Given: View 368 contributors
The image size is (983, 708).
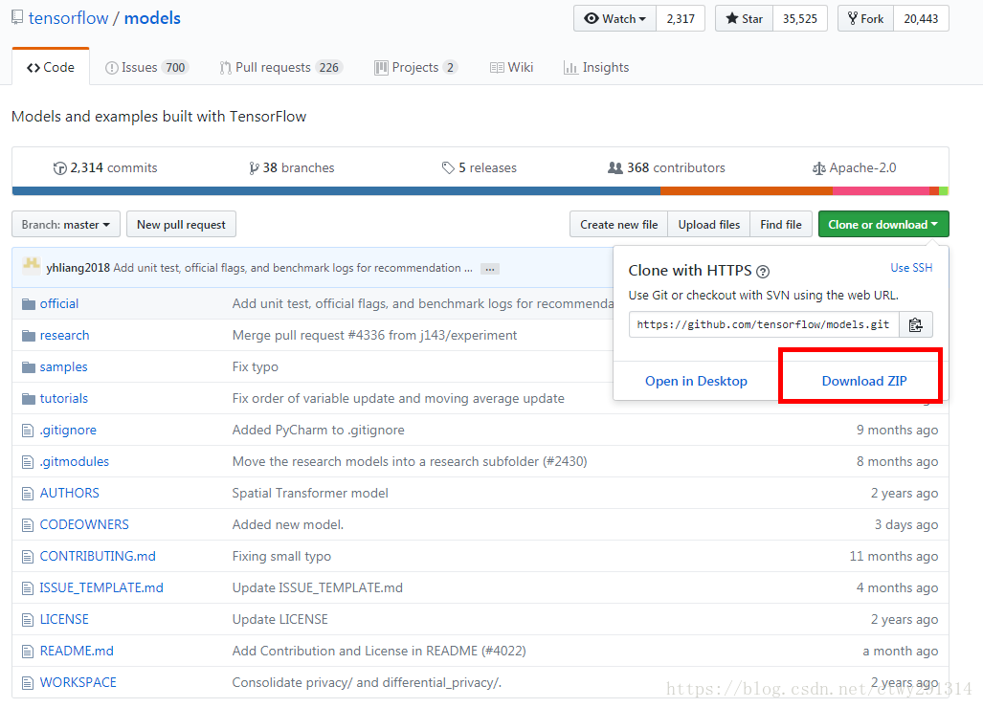Looking at the screenshot, I should pos(666,168).
